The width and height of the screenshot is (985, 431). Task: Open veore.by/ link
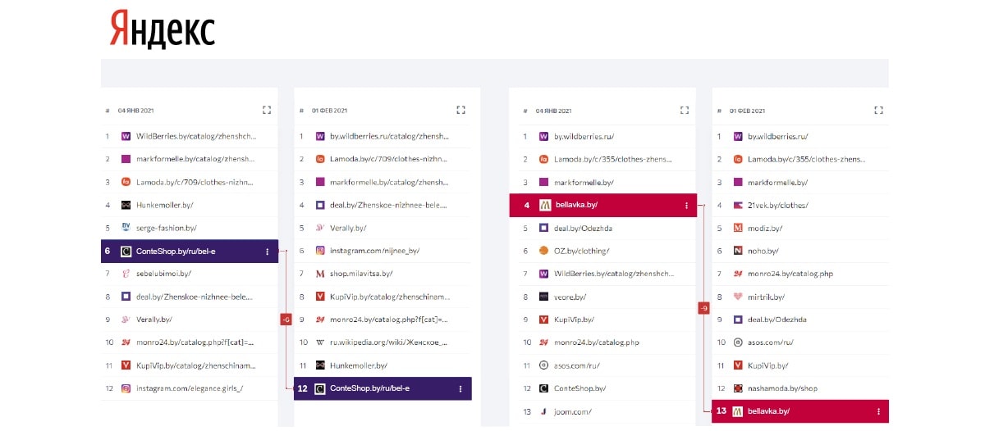571,297
